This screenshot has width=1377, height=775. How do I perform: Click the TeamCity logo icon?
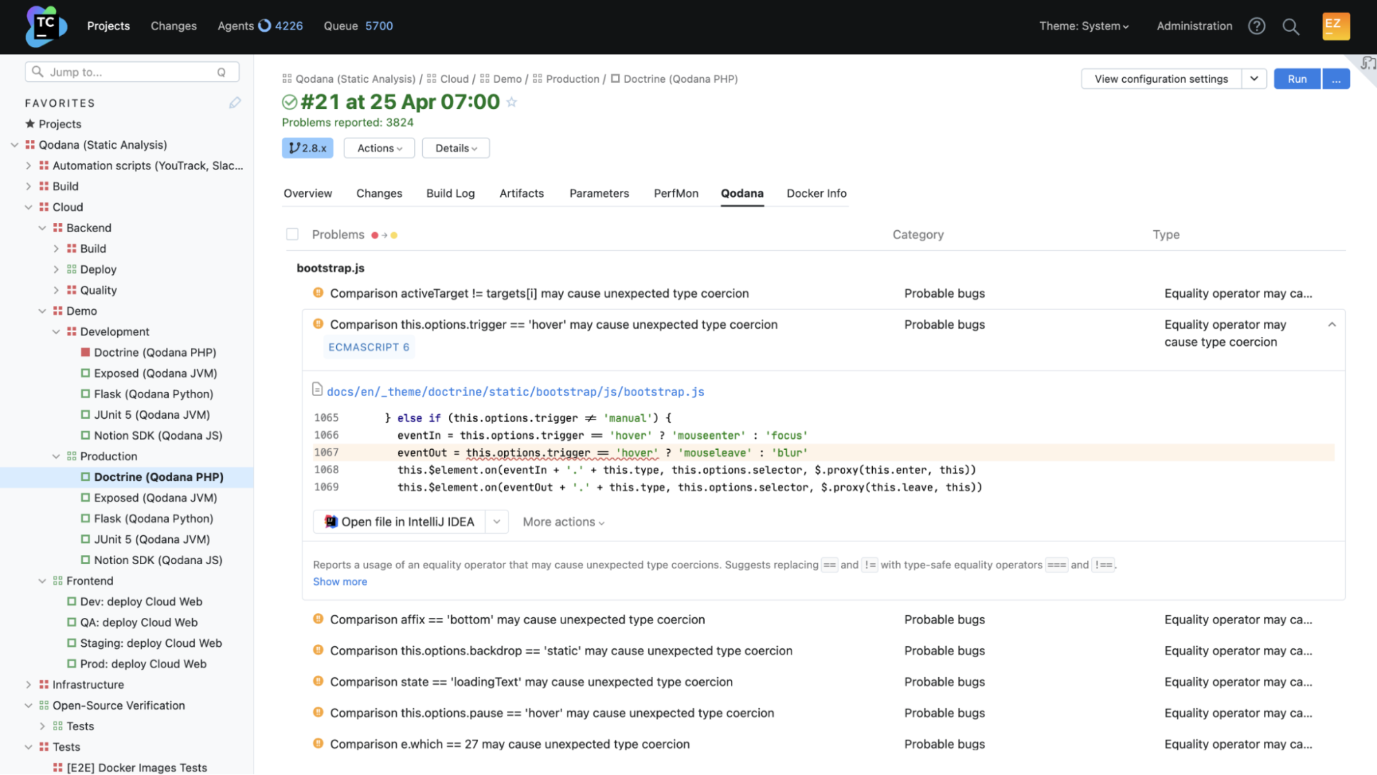click(45, 26)
